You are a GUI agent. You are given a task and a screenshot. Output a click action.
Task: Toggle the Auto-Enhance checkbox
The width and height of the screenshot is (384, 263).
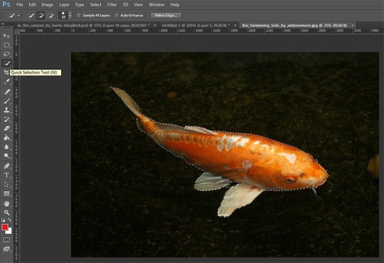point(117,15)
